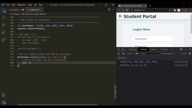Open the File menu
Image resolution: width=192 pixels, height=108 pixels.
point(8,5)
